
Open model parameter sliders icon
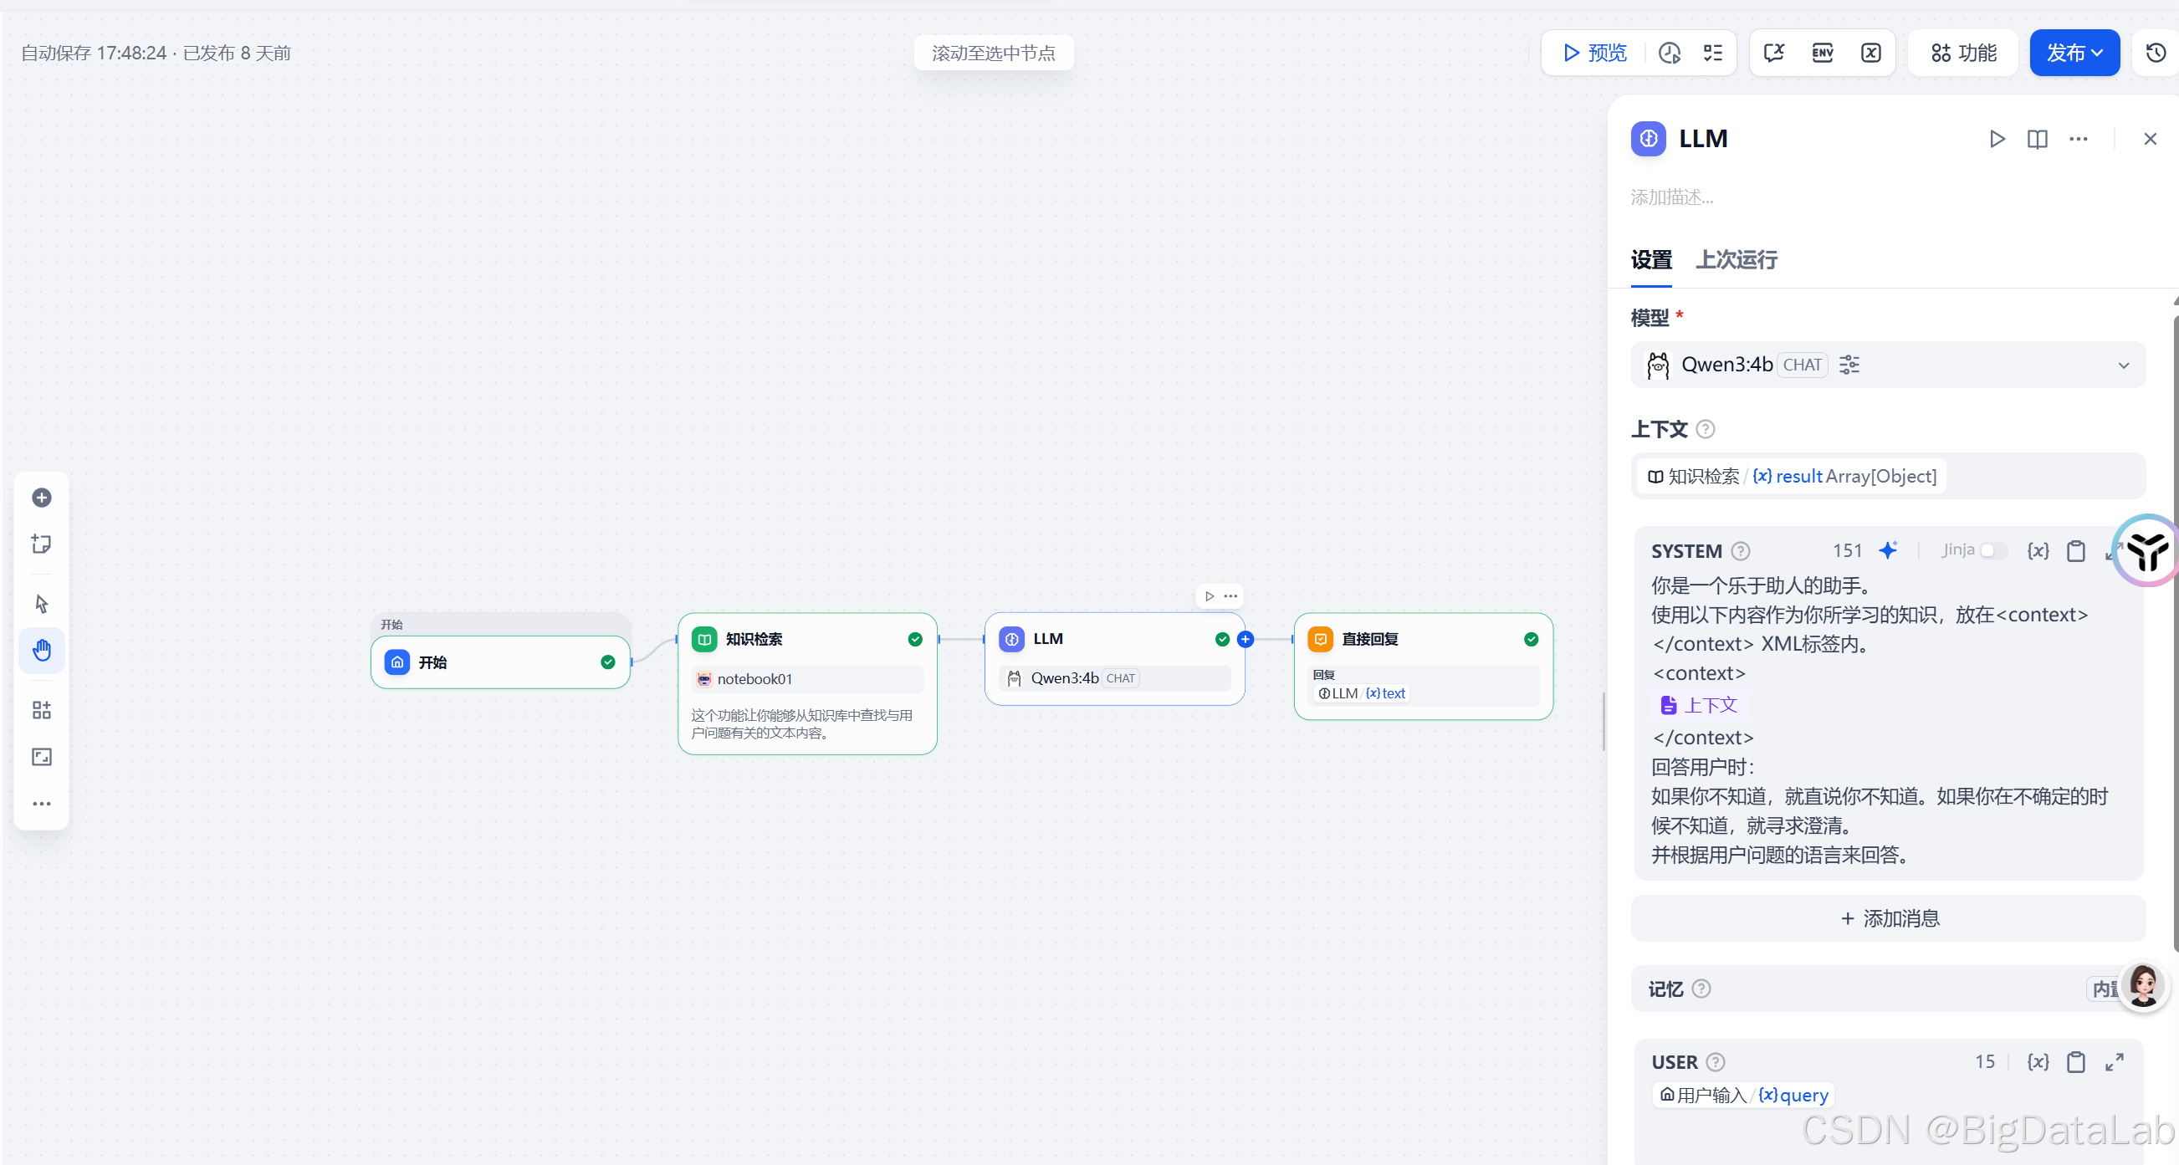[1849, 365]
